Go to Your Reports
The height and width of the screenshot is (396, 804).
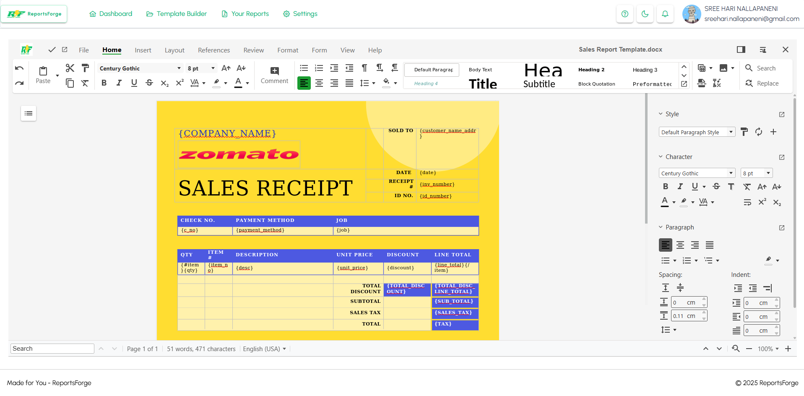[245, 14]
